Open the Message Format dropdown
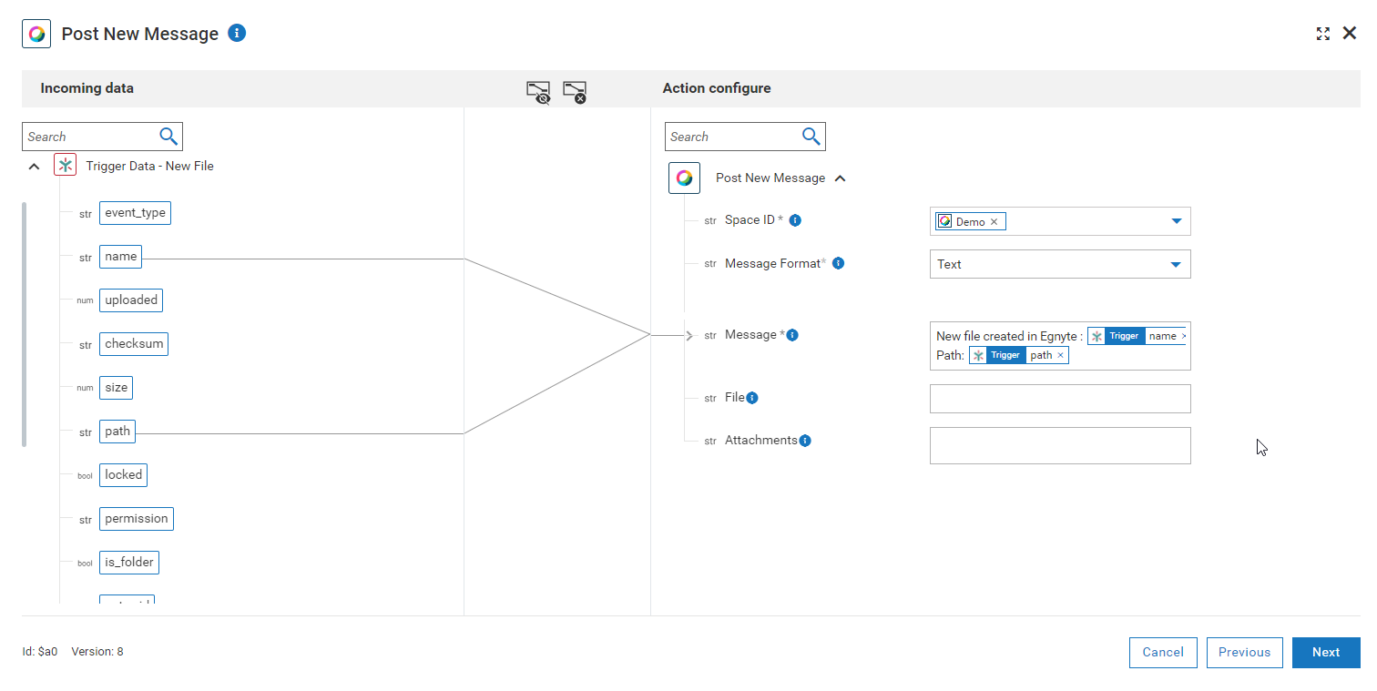This screenshot has height=691, width=1377. [x=1176, y=264]
